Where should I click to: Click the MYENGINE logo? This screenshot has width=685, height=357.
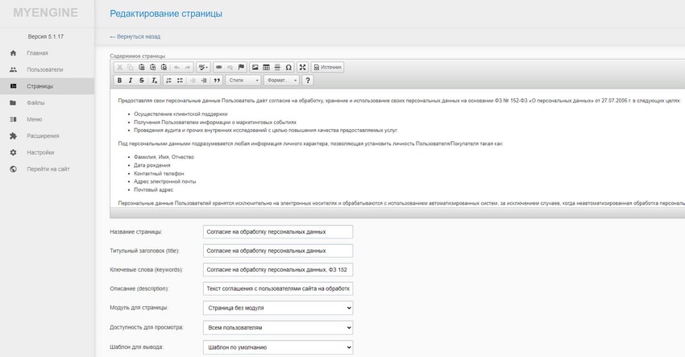(45, 13)
